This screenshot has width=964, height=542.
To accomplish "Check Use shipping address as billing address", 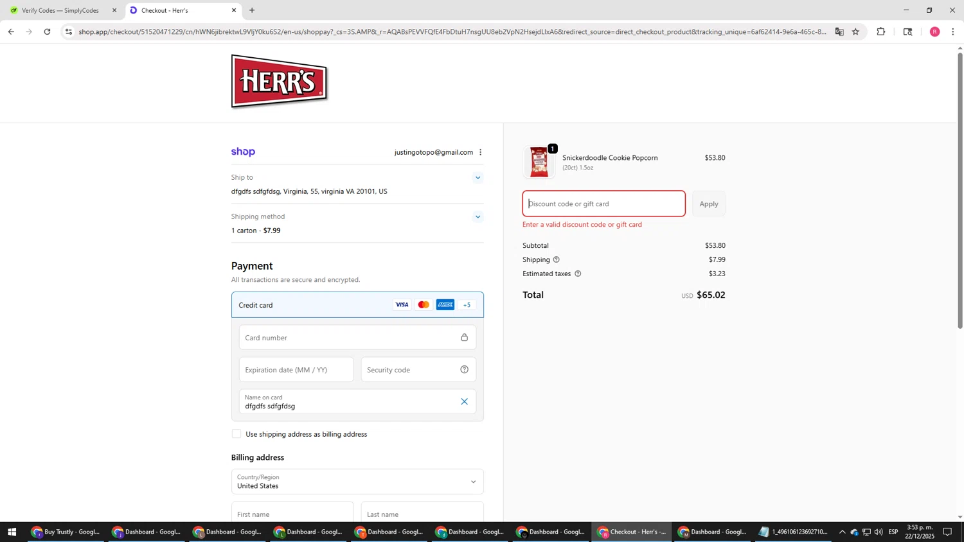I will click(237, 434).
